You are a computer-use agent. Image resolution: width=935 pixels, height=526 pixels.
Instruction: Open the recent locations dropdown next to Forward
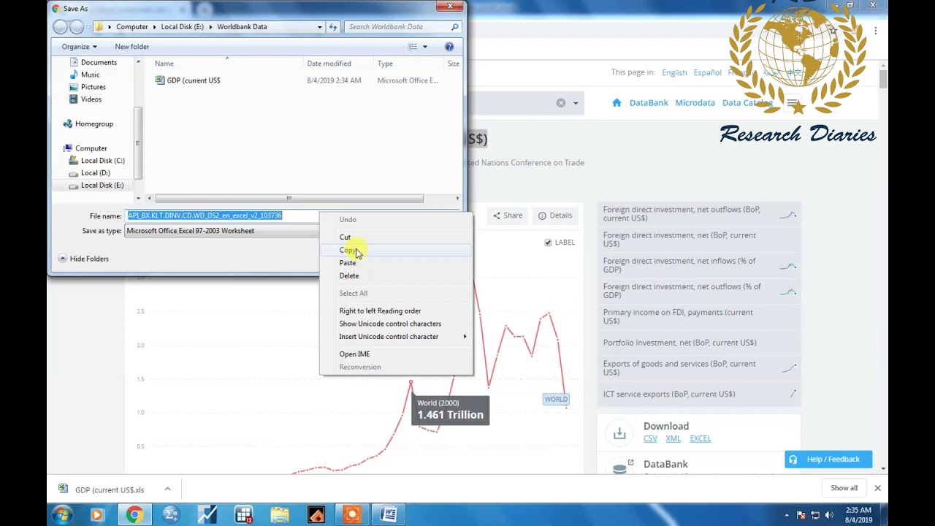(x=89, y=27)
